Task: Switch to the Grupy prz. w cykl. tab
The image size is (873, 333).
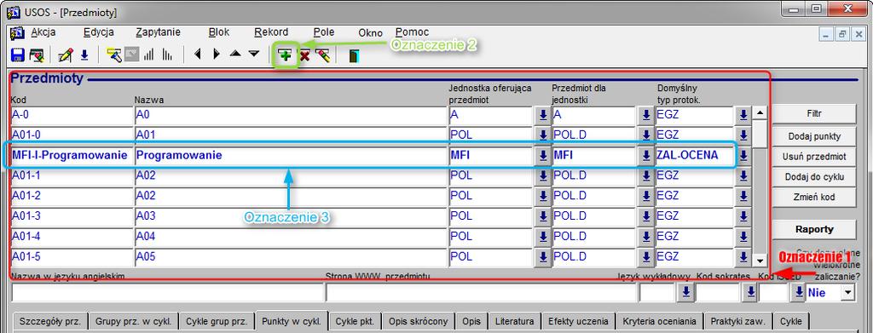Action: click(x=133, y=321)
